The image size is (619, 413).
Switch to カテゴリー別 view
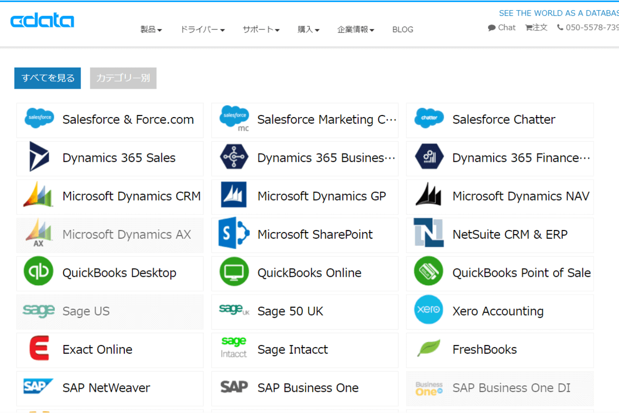123,78
